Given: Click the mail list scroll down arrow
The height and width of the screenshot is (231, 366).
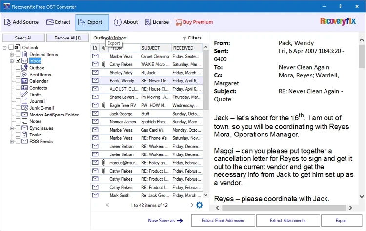Looking at the screenshot, I should (206, 195).
